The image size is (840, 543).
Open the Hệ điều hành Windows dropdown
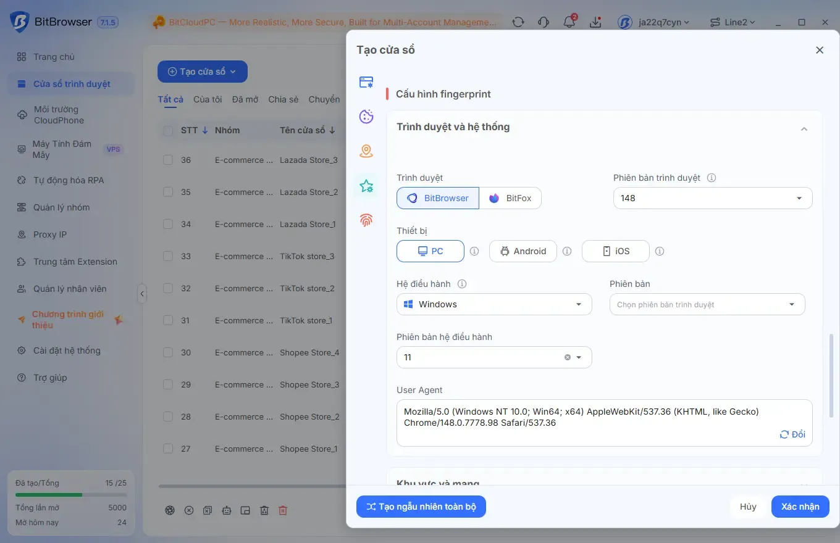[x=494, y=304]
